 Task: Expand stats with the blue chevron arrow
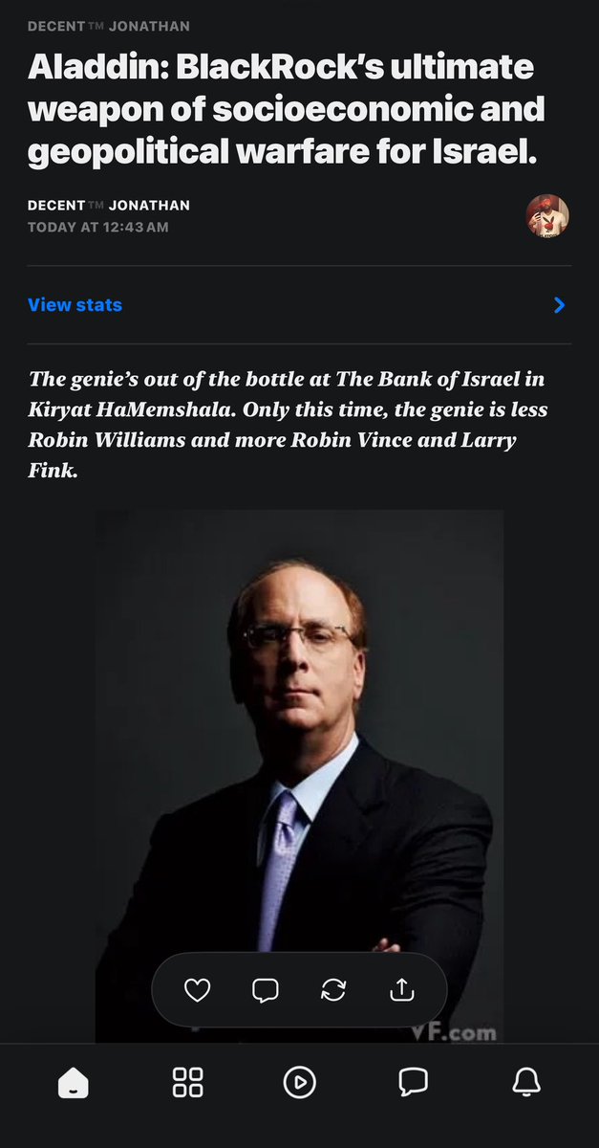point(560,305)
